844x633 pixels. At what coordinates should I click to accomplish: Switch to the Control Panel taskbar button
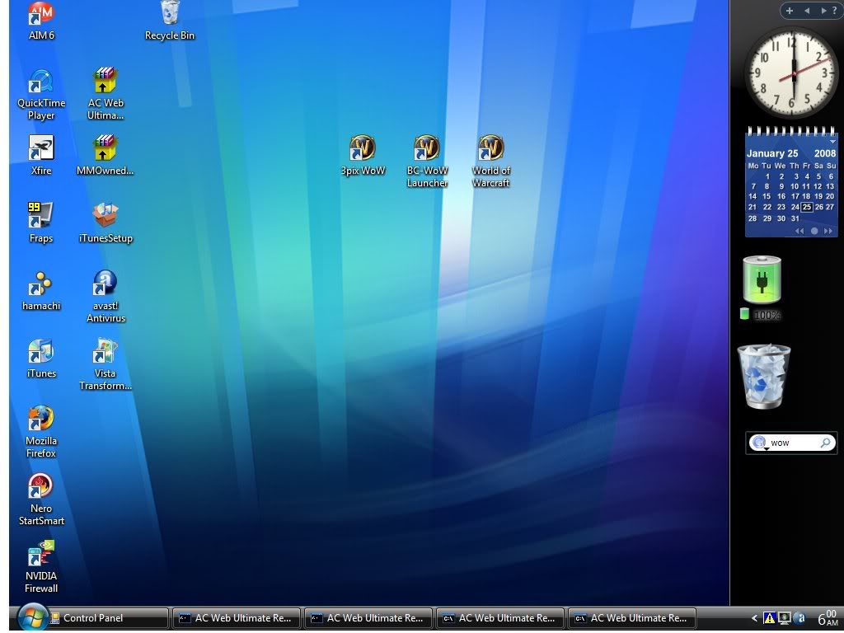click(x=109, y=618)
